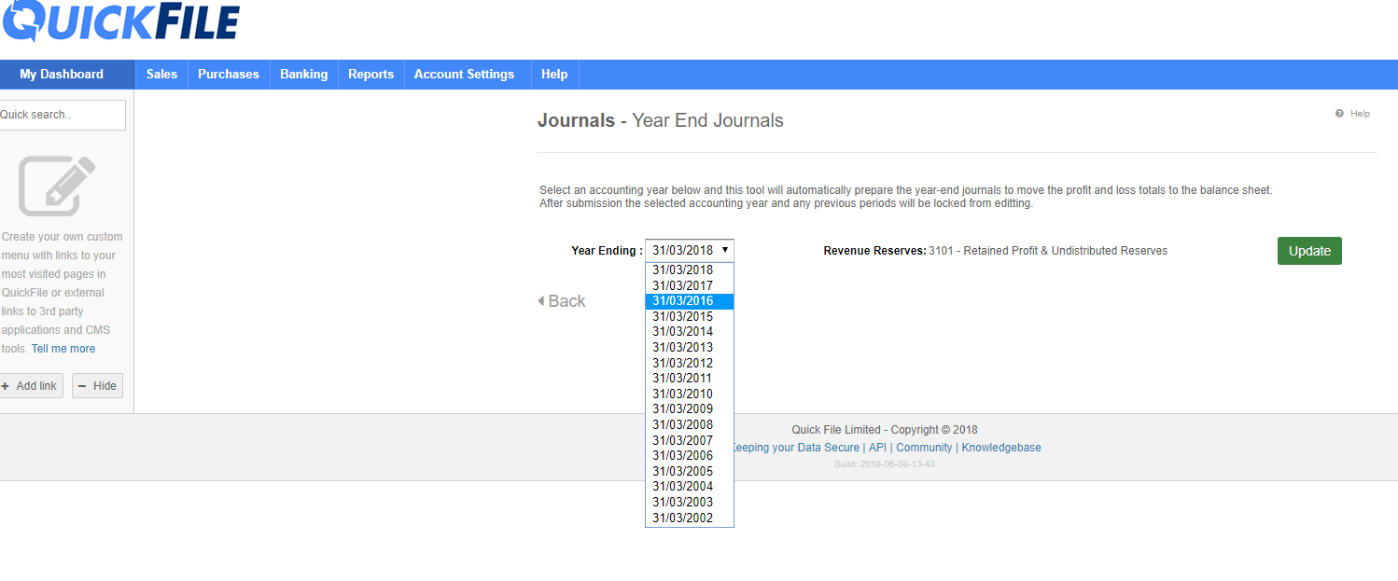Select 31/03/2004 option

tap(690, 487)
